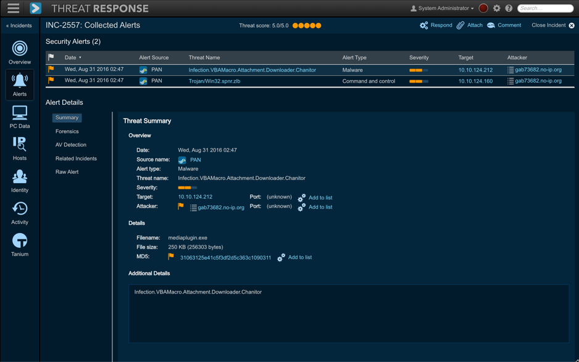Sort alerts by the Date column
The width and height of the screenshot is (579, 362).
point(71,57)
